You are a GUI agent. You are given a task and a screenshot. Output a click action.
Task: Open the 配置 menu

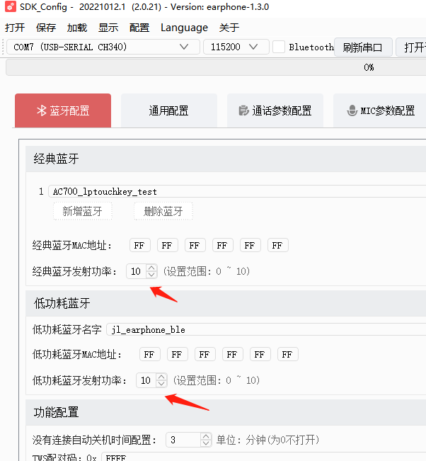click(x=139, y=28)
